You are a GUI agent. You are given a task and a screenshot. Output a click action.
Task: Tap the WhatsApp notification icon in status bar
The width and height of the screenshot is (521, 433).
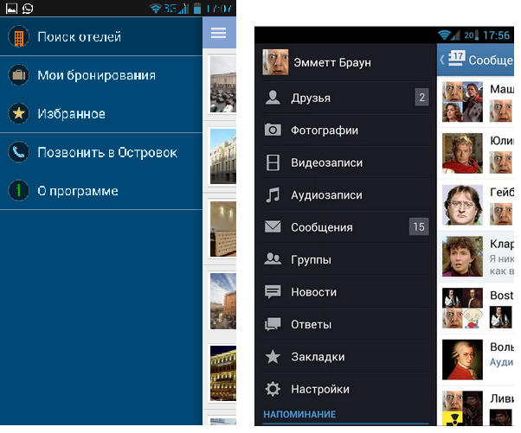(x=28, y=8)
